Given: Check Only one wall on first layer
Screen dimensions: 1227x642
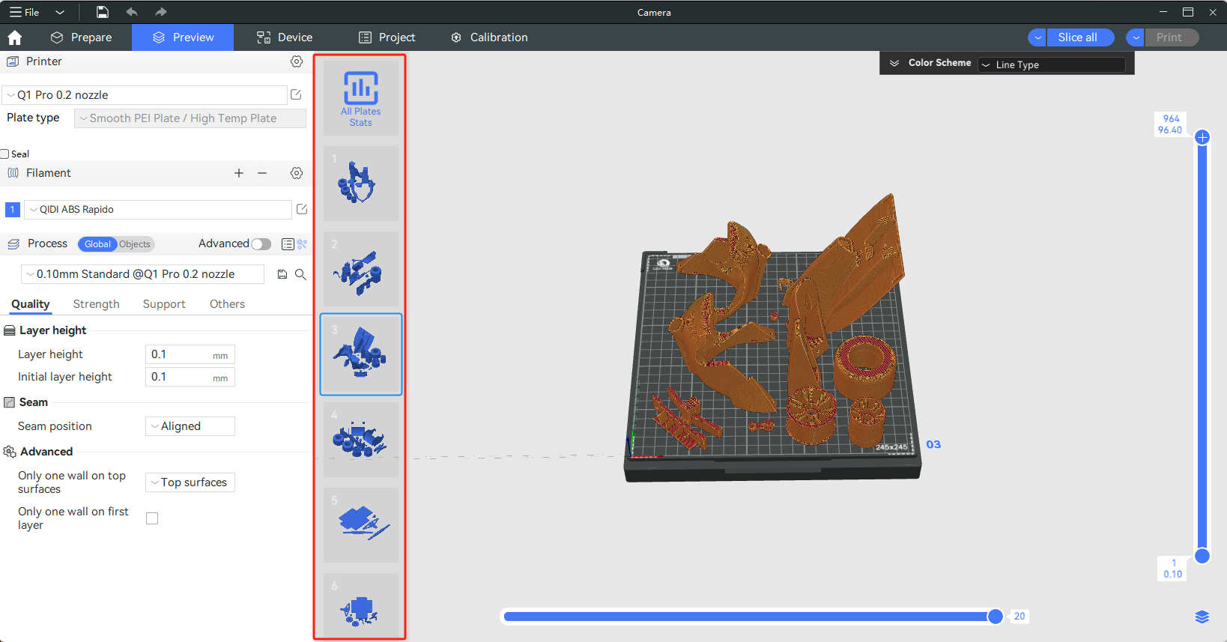Looking at the screenshot, I should click(x=152, y=518).
